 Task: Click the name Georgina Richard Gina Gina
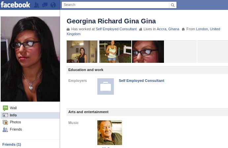pyautogui.click(x=111, y=21)
